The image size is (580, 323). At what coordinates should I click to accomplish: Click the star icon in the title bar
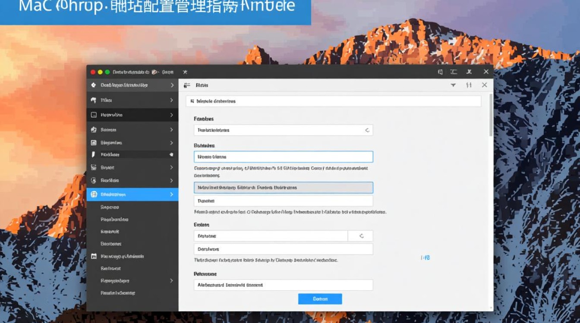click(x=185, y=72)
